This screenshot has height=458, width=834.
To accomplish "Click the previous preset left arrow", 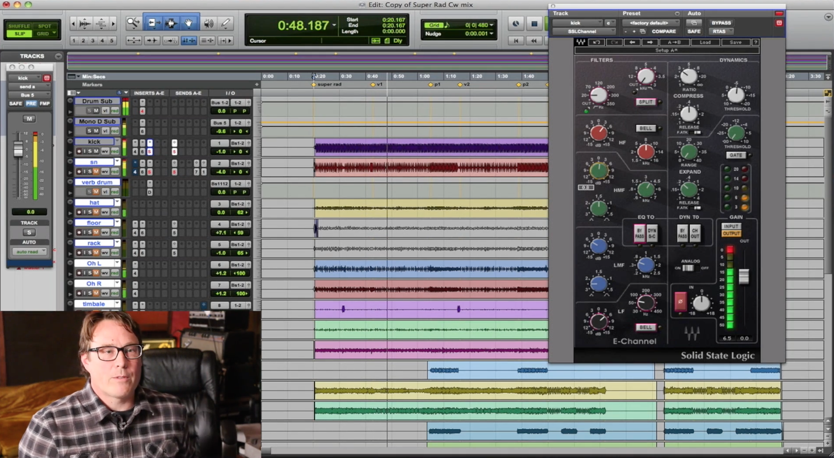I will click(x=632, y=42).
